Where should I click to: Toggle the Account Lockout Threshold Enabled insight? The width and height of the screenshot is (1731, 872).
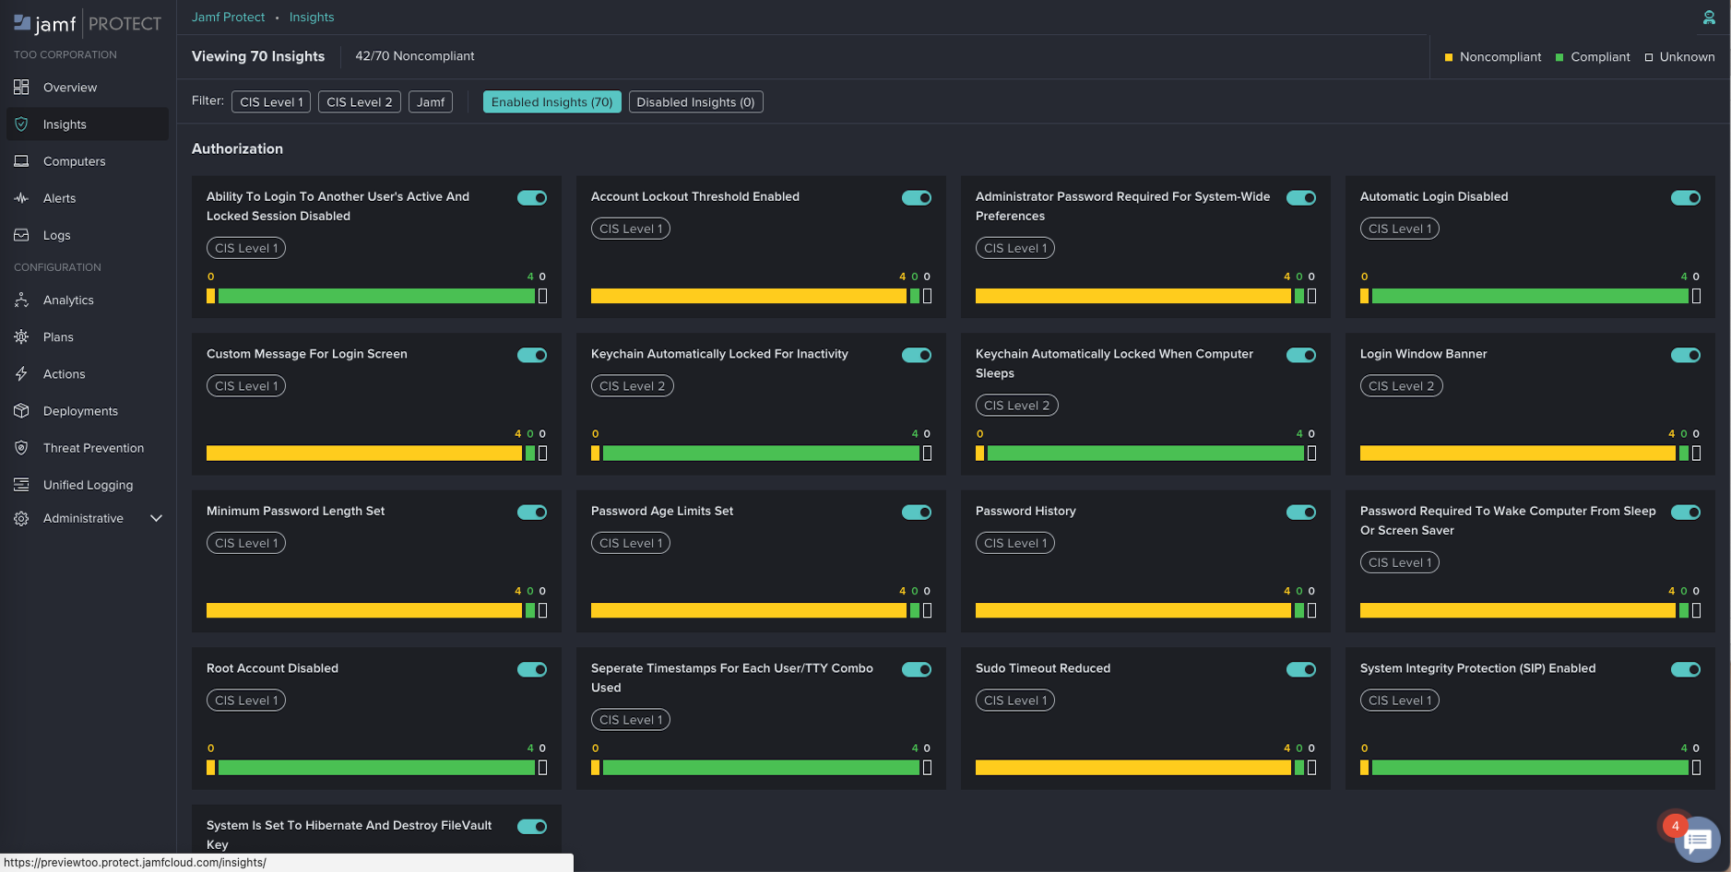[x=917, y=198]
